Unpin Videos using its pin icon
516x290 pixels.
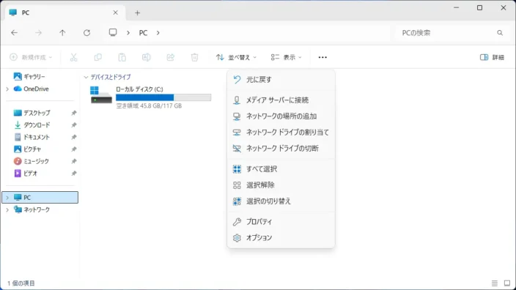point(74,174)
